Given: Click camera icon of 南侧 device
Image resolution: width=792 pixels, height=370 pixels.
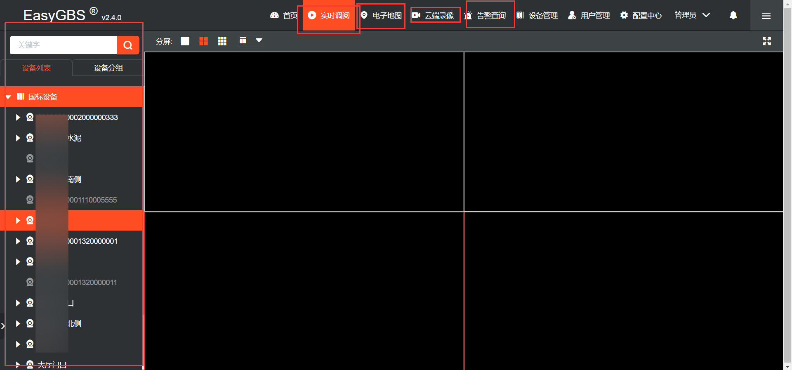Looking at the screenshot, I should pos(30,179).
